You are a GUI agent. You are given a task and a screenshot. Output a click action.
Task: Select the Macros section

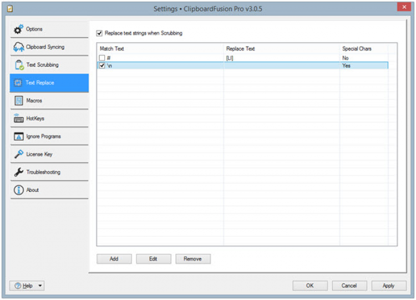tap(49, 100)
